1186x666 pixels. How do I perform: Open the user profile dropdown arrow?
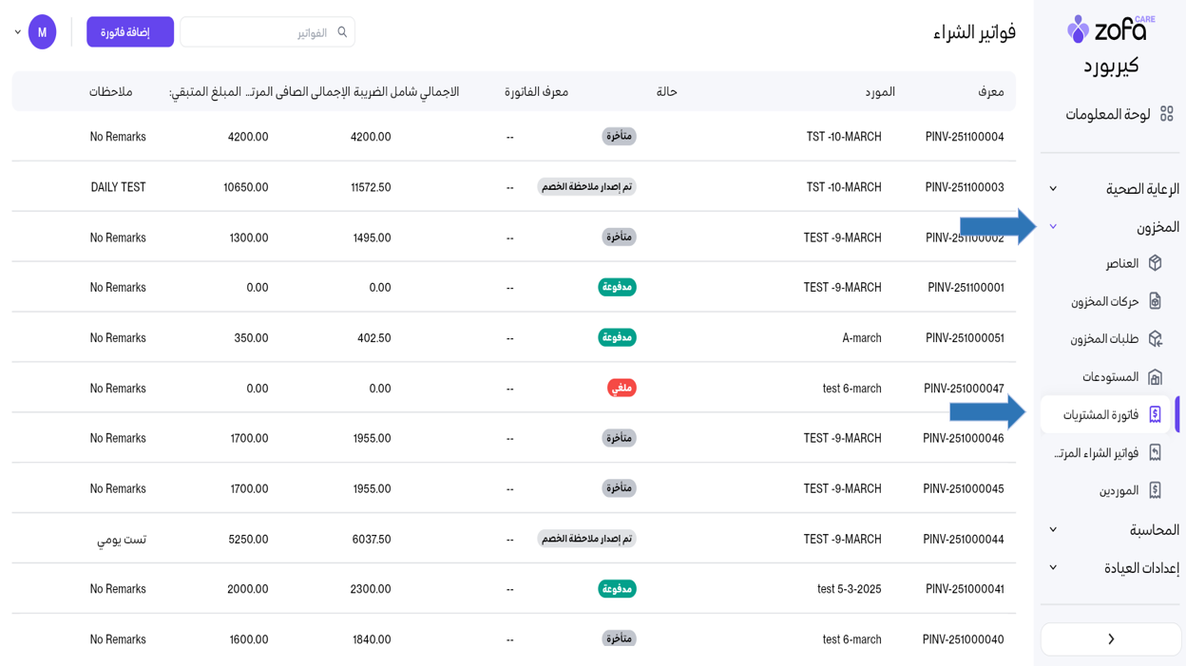pyautogui.click(x=17, y=32)
